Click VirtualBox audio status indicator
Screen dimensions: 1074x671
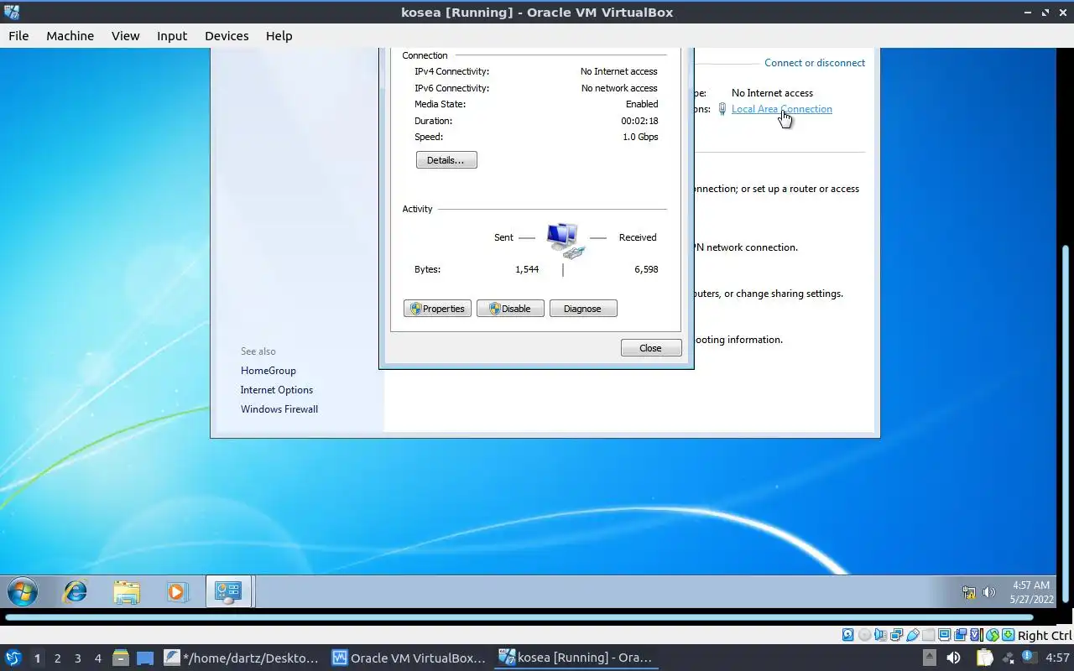pos(881,635)
